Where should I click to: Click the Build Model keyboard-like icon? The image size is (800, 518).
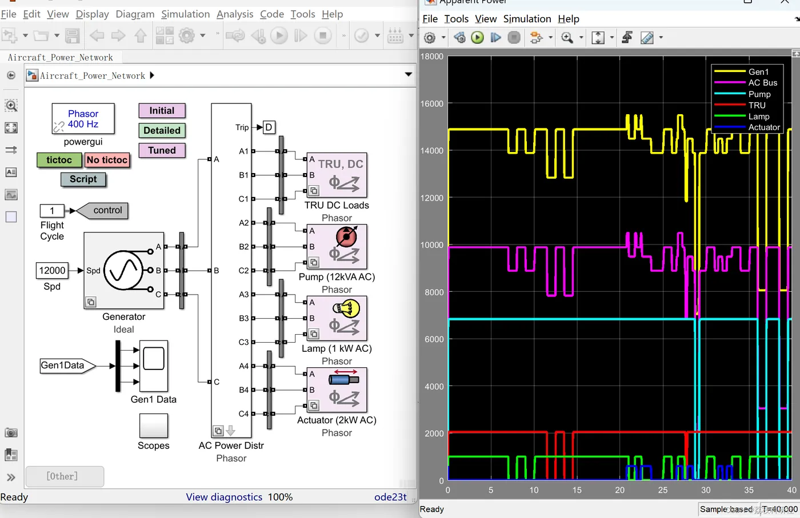395,36
